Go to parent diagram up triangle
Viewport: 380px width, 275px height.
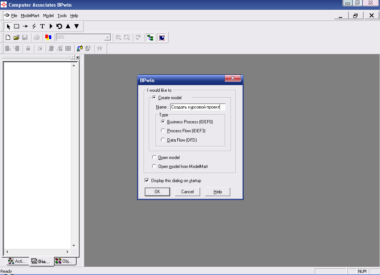pos(68,26)
